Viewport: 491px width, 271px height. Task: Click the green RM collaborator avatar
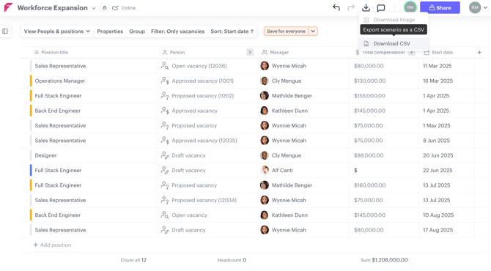410,7
